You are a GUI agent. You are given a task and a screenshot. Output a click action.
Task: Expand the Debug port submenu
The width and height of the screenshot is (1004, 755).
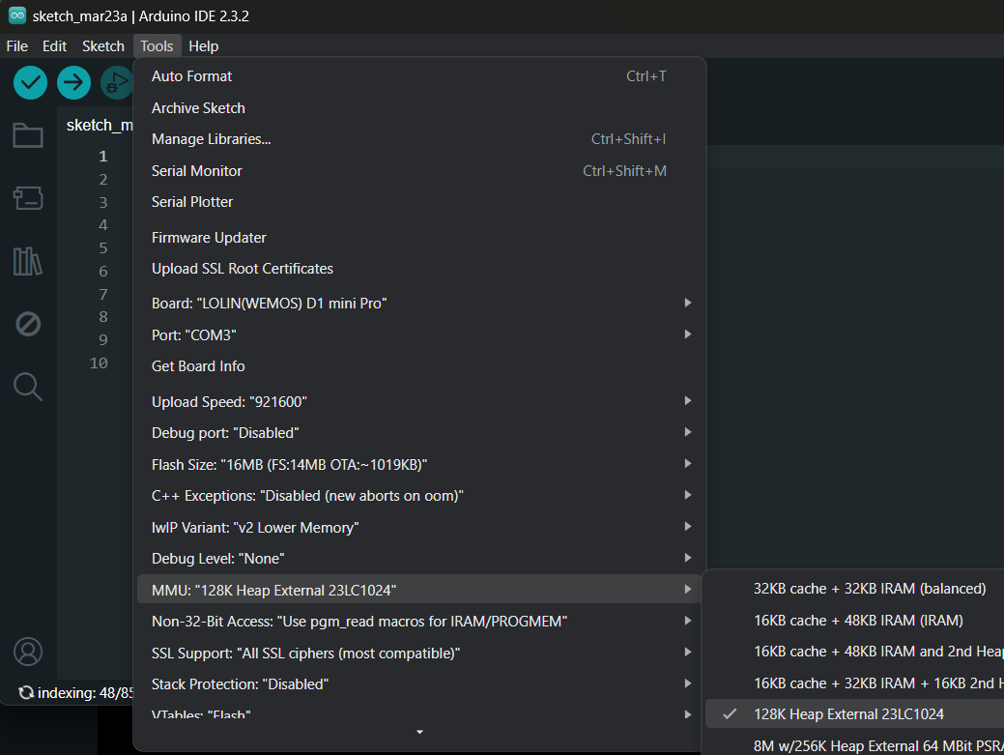tap(419, 433)
